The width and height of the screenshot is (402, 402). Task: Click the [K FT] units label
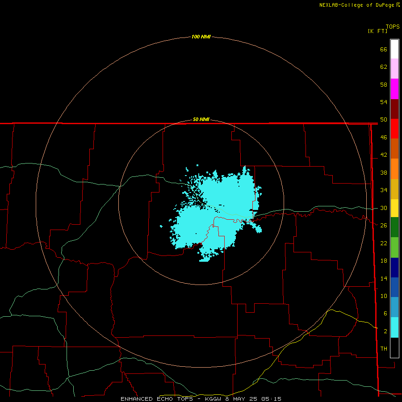tap(377, 31)
